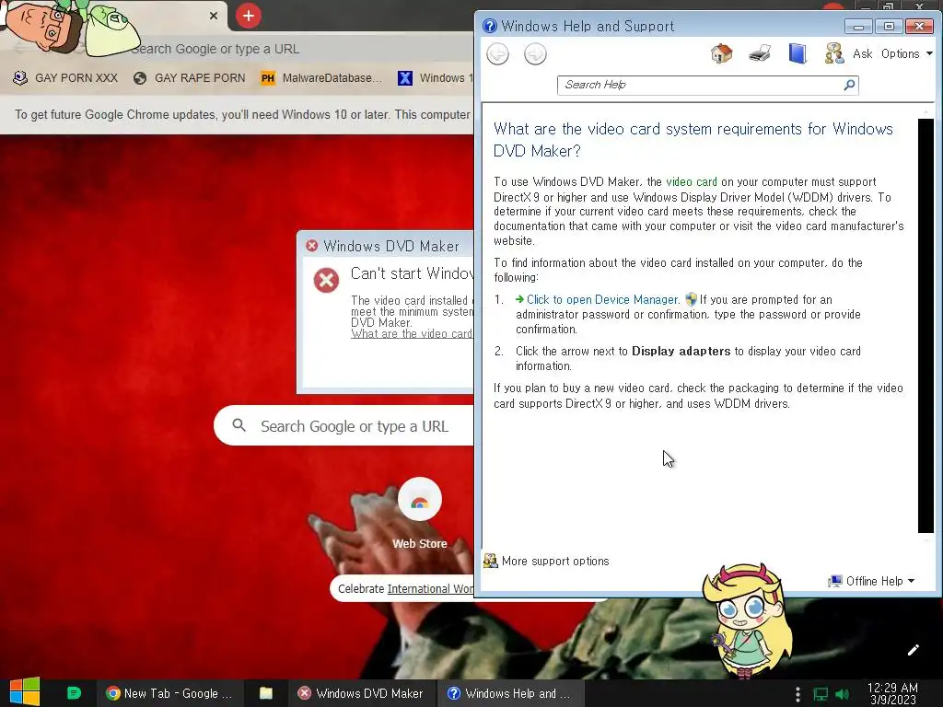Switch to Windows DVD Maker taskbar button
Image resolution: width=943 pixels, height=707 pixels.
(x=361, y=693)
